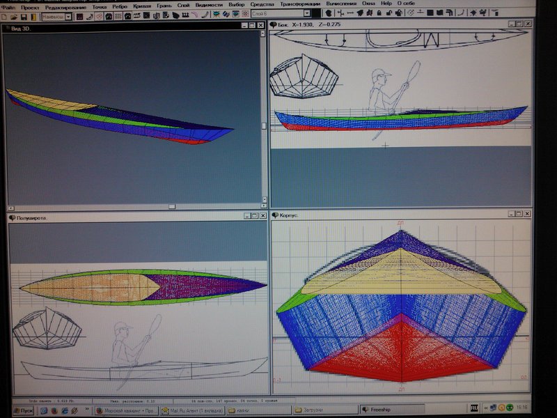This screenshot has width=557, height=418.
Task: Click the open padlock unlock-points icon
Action: pos(389,13)
